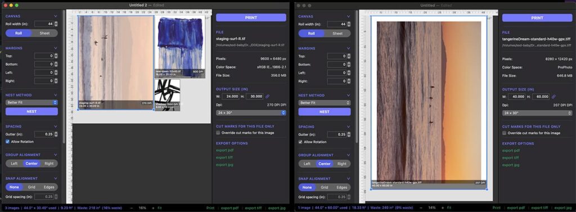Click Fit zoom link in Untitled 2 status bar
Screen dimensions: 576x212
coord(160,208)
